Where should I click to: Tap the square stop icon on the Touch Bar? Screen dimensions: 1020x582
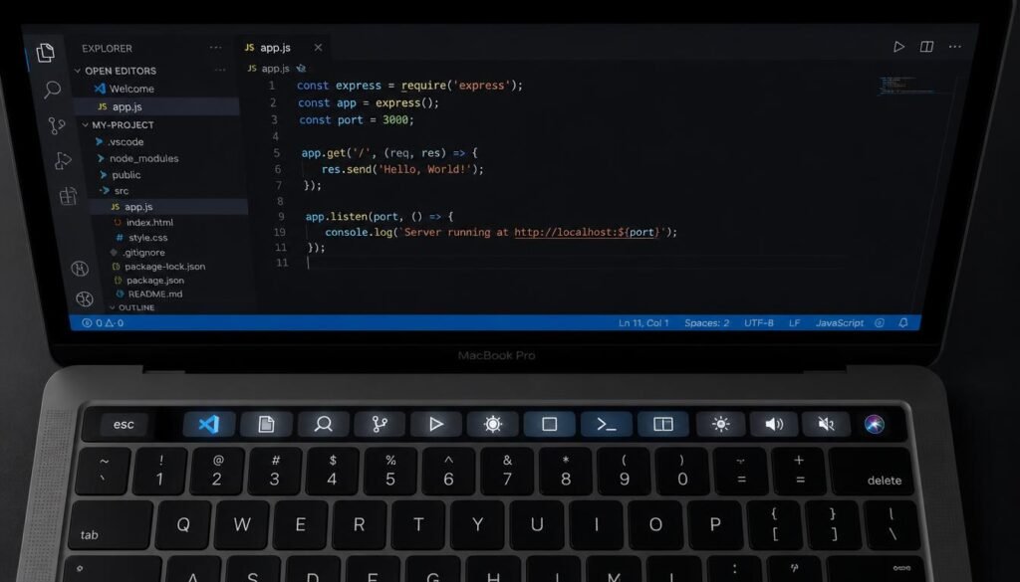549,424
